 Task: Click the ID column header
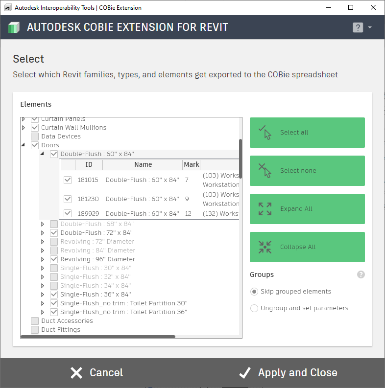(89, 165)
